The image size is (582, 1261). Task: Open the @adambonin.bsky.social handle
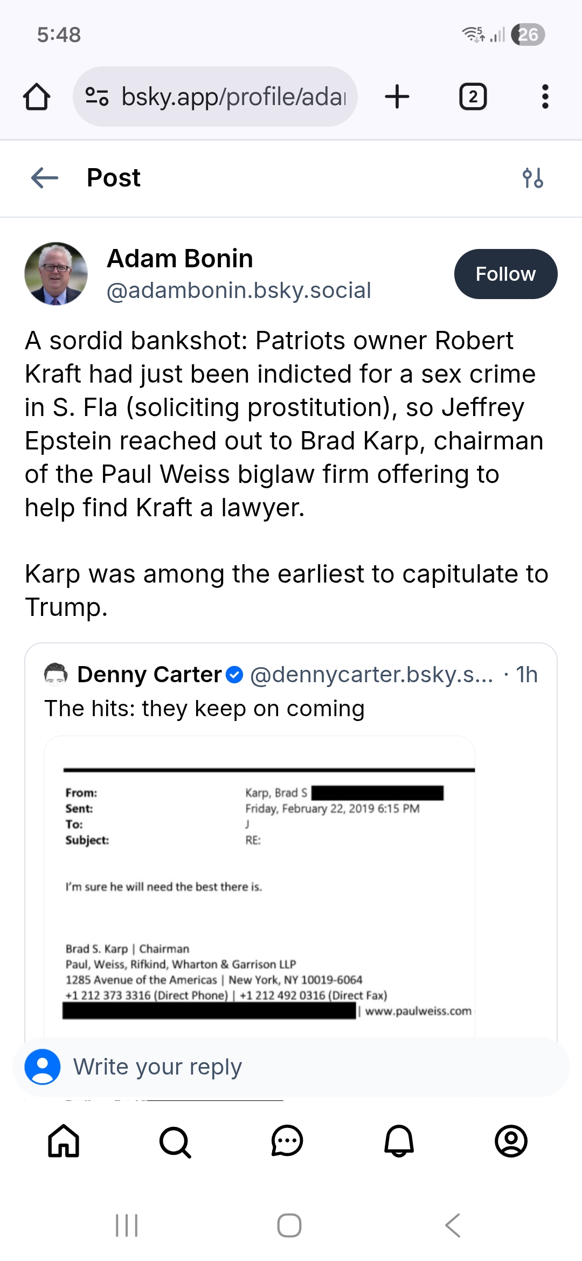(x=239, y=290)
